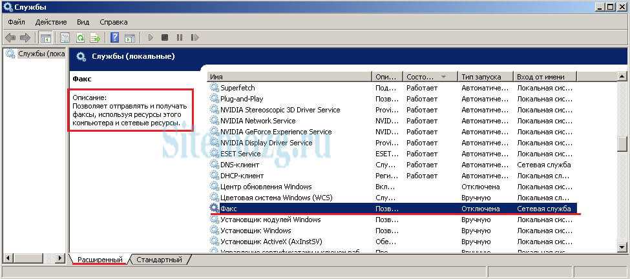Click the Export list toolbar icon
This screenshot has height=279, width=630.
point(95,38)
